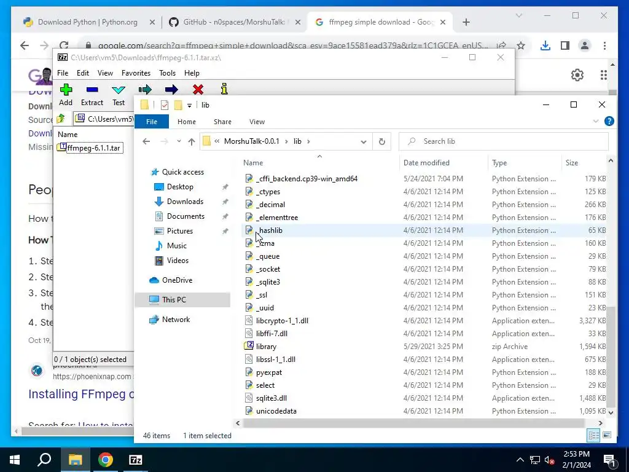Click the 7-Zip Add toolbar button
Screen dimensions: 629x472
[66, 95]
